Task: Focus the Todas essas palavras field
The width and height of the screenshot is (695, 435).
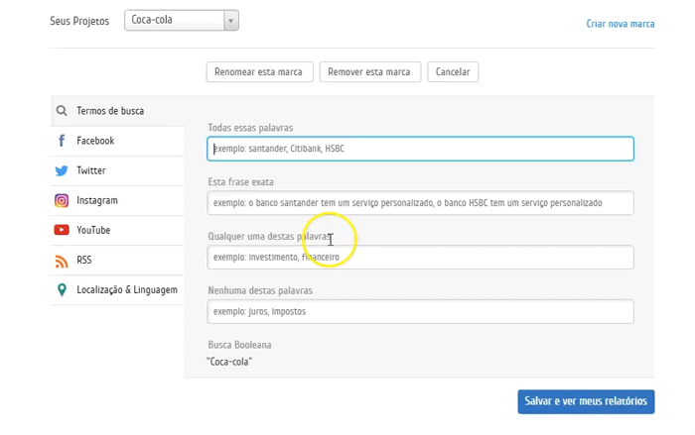Action: click(420, 149)
